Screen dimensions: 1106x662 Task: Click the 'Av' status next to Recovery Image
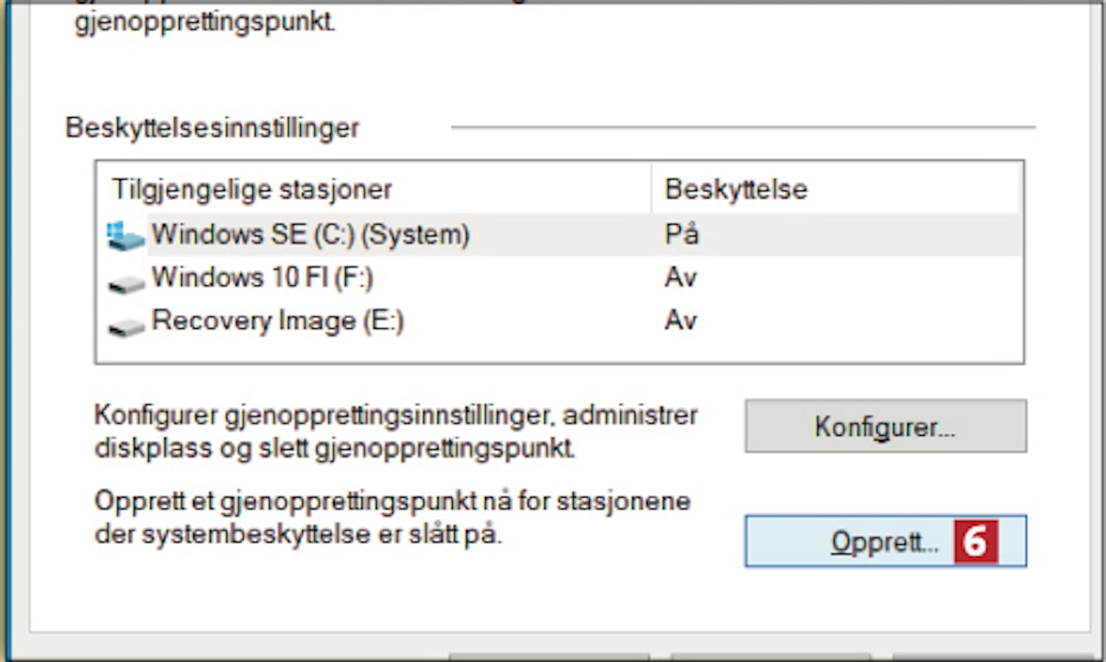pyautogui.click(x=680, y=321)
